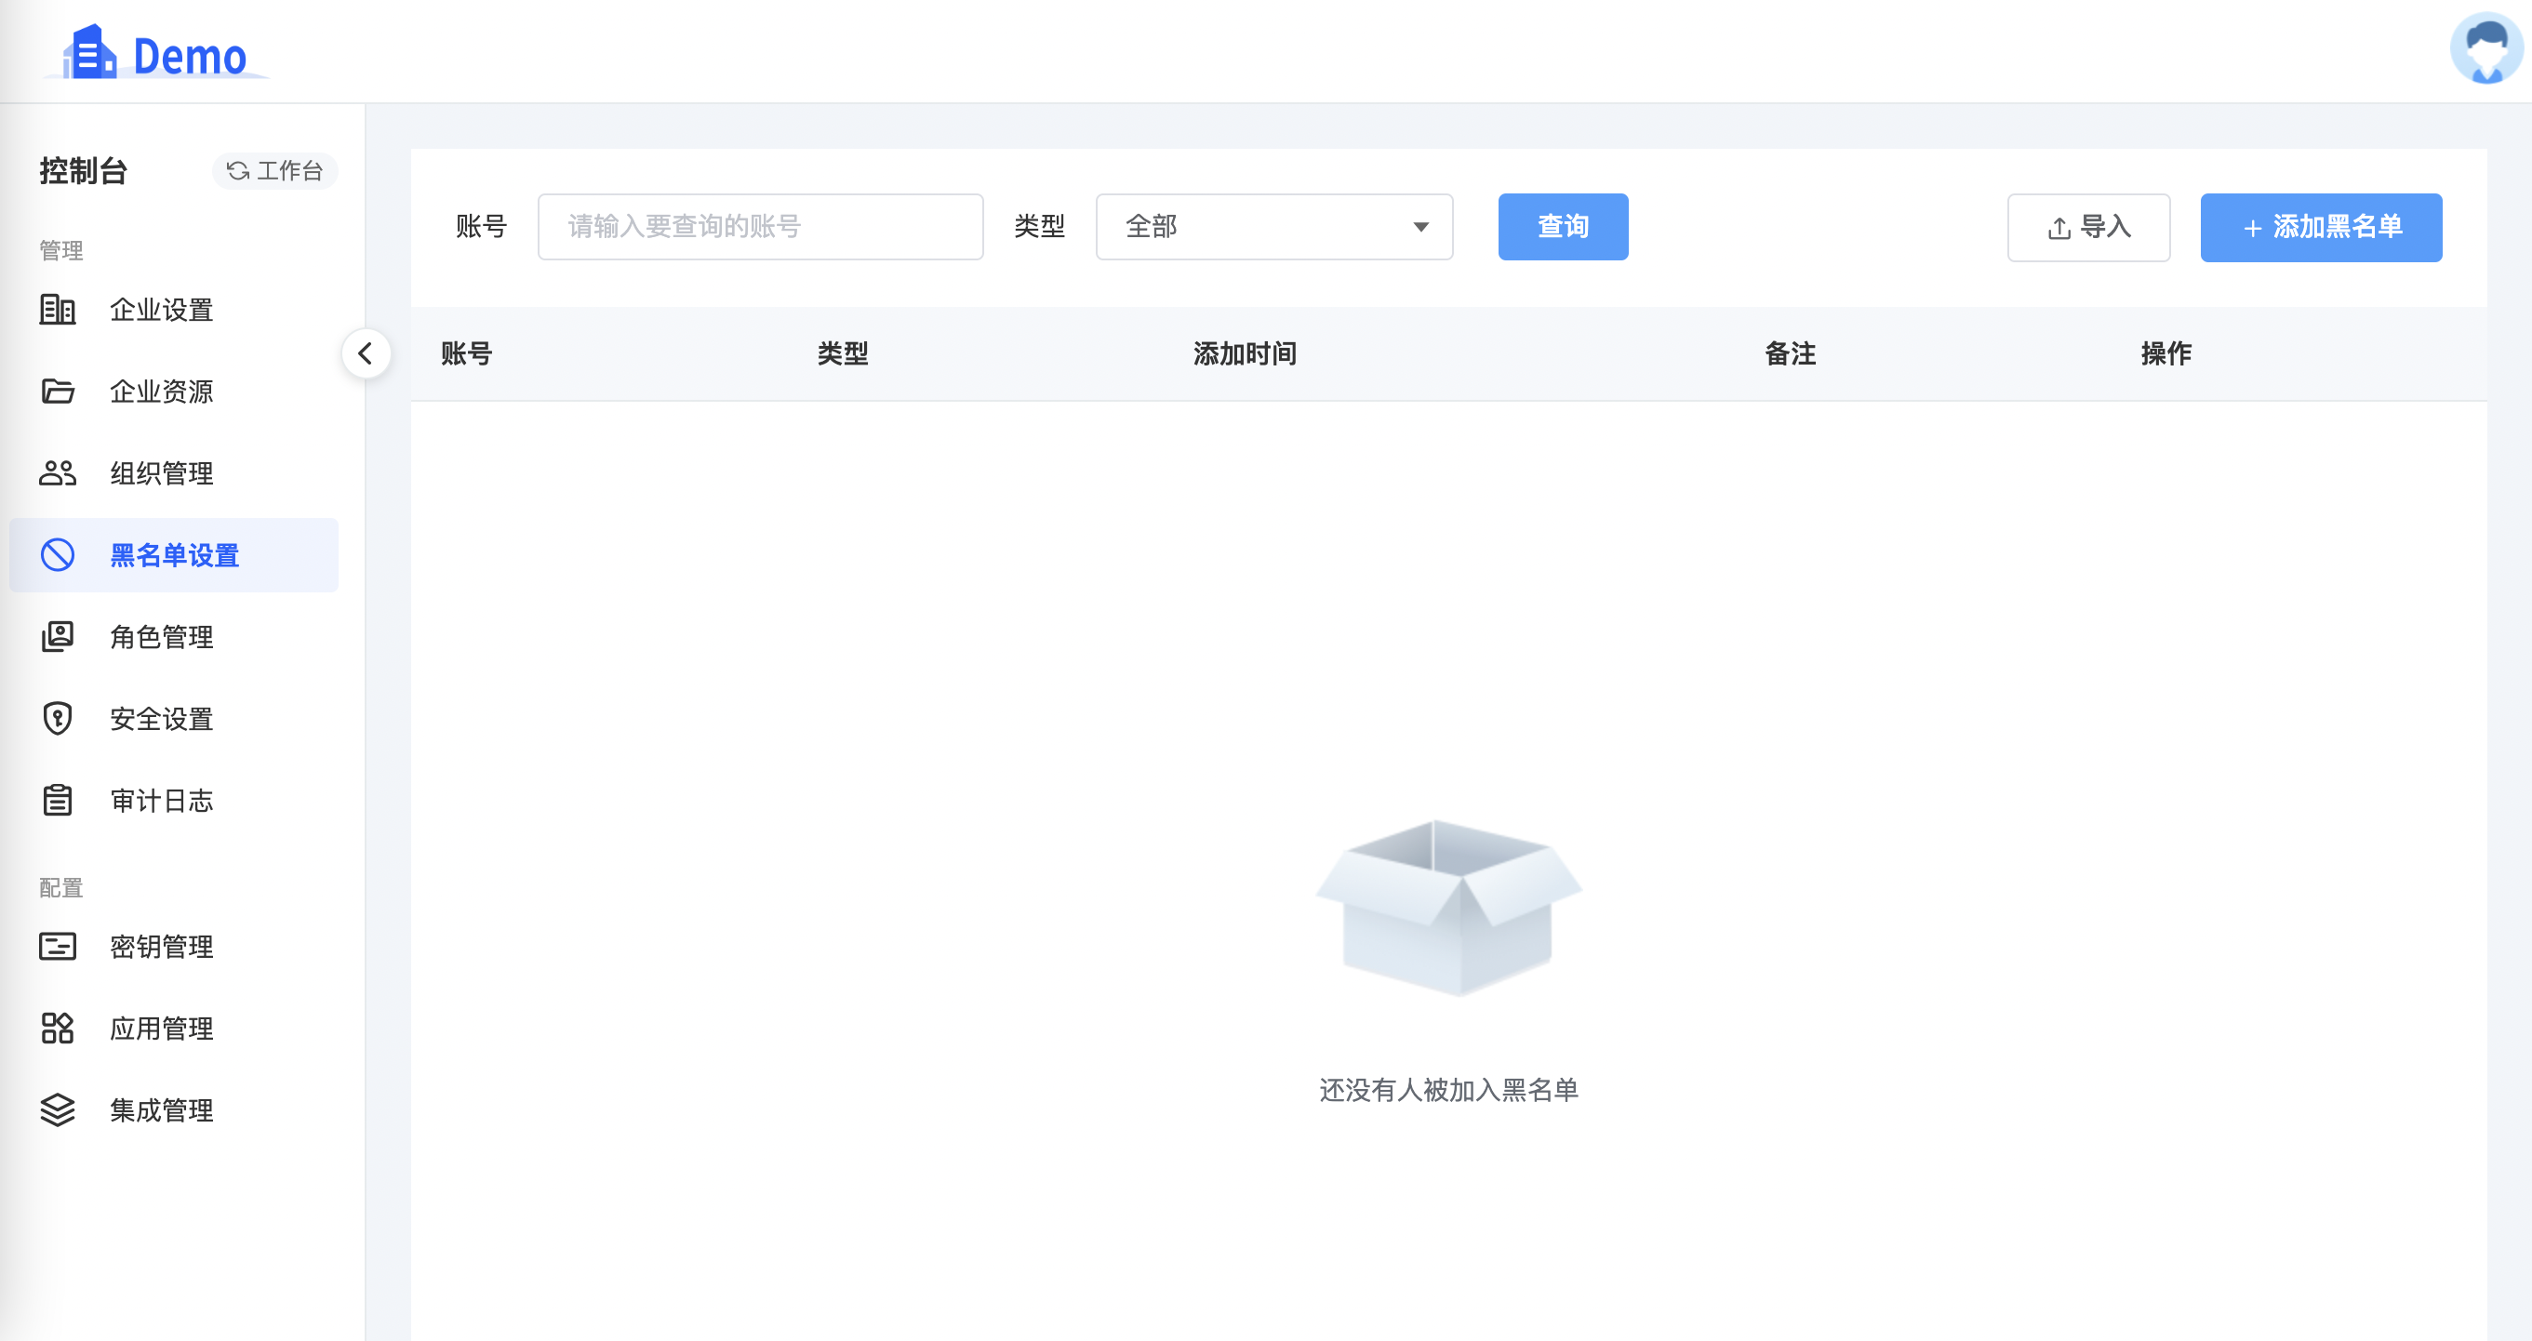2532x1341 pixels.
Task: Click 添加黑名单 button
Action: (2321, 228)
